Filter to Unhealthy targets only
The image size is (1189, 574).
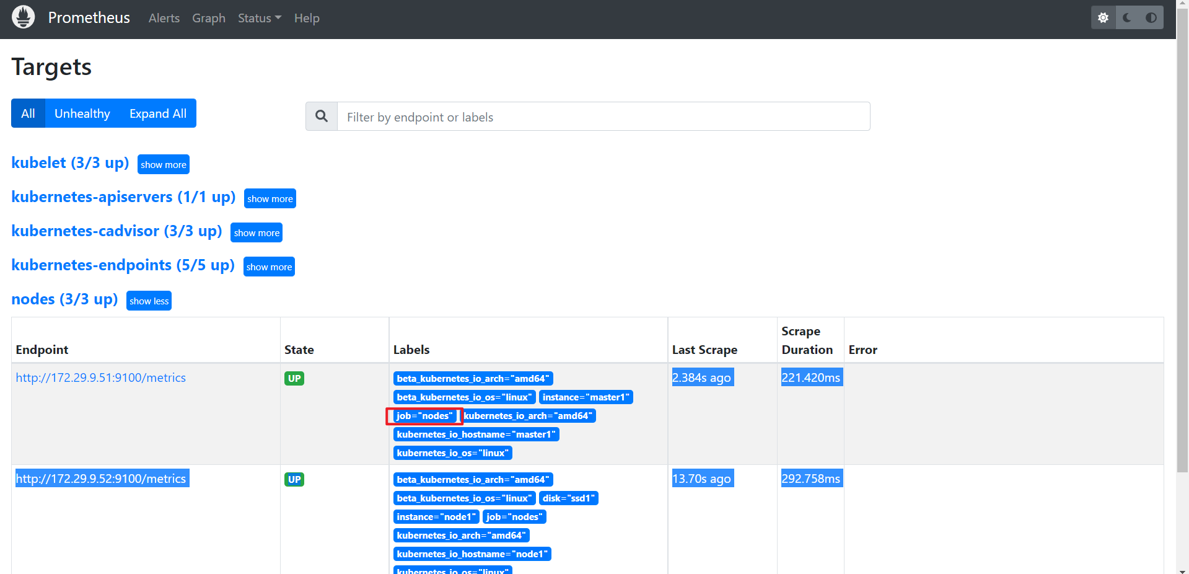click(82, 113)
